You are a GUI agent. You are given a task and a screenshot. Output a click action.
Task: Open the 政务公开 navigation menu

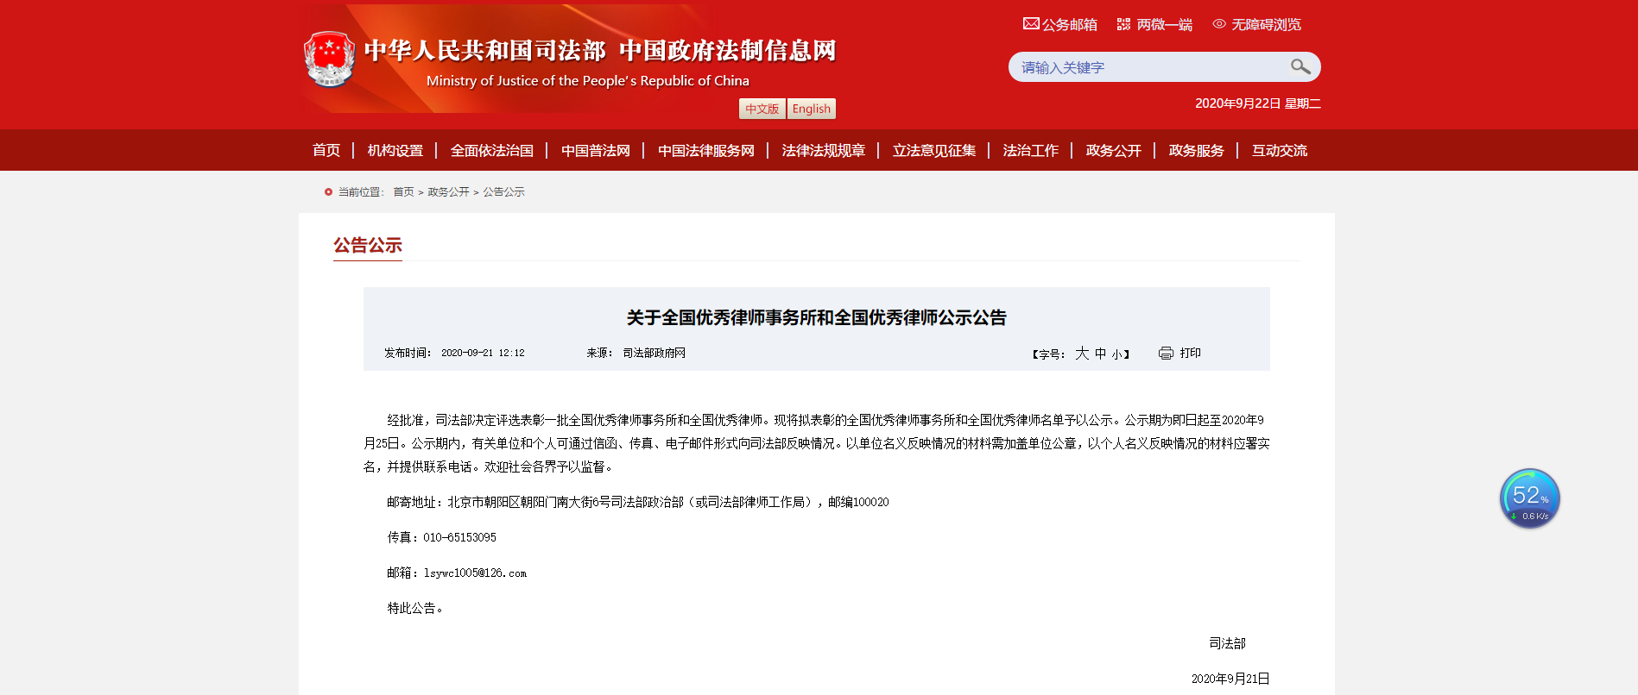coord(1113,151)
